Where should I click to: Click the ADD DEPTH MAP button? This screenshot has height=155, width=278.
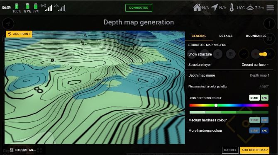click(x=254, y=150)
